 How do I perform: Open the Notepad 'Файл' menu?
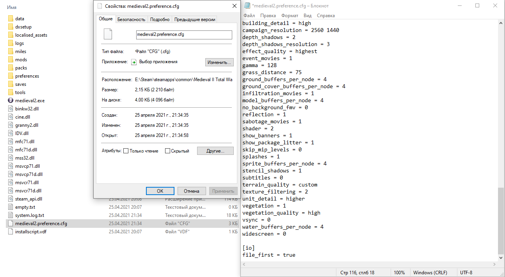pyautogui.click(x=249, y=16)
